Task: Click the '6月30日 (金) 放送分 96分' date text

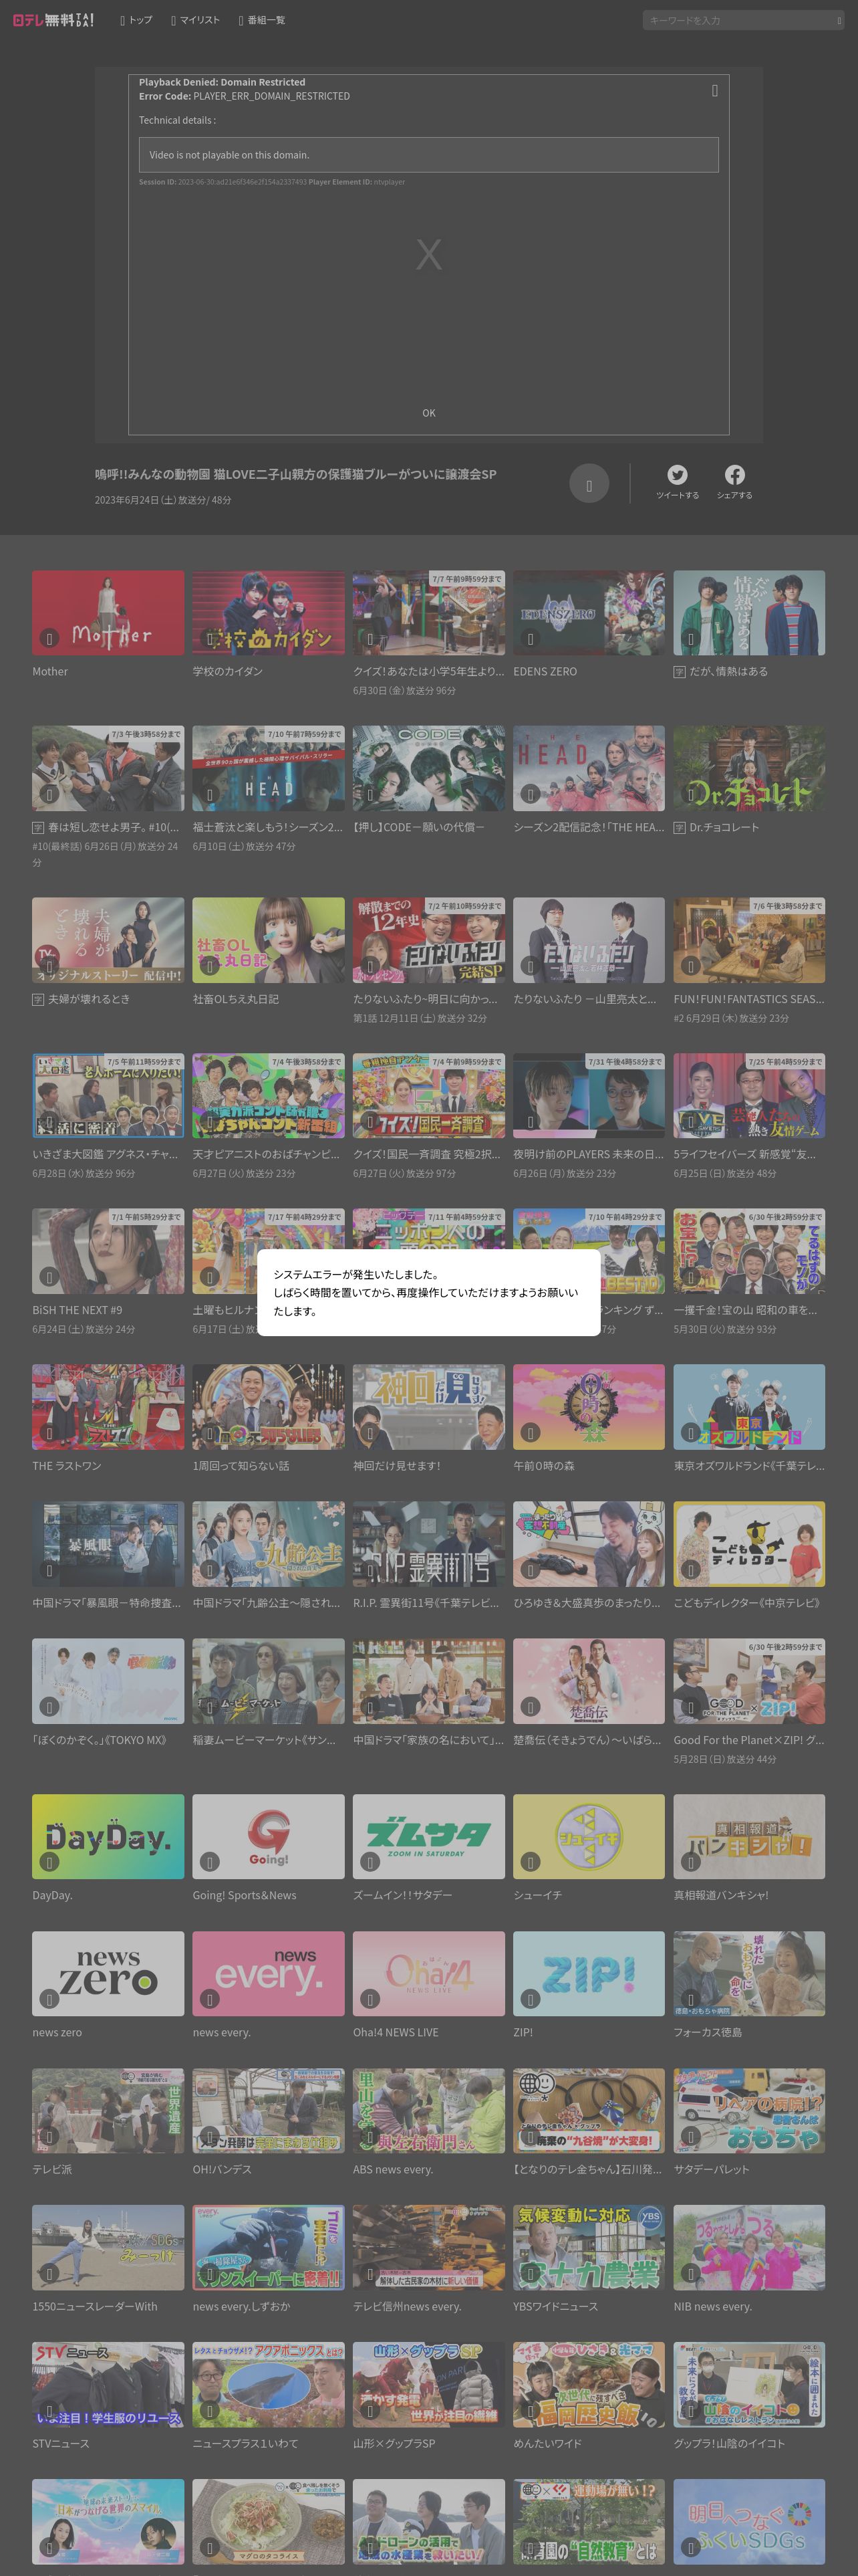Action: click(x=404, y=690)
